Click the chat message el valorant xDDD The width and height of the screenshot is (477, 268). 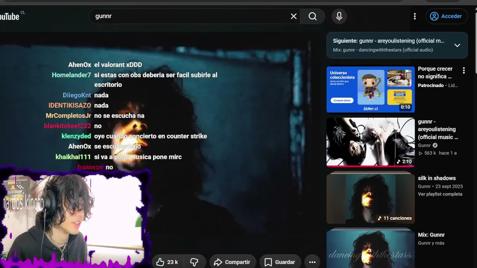[x=118, y=65]
